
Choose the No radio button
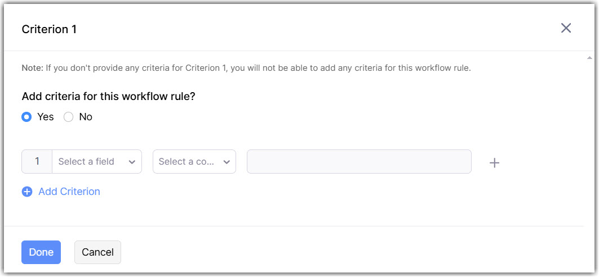(x=69, y=117)
